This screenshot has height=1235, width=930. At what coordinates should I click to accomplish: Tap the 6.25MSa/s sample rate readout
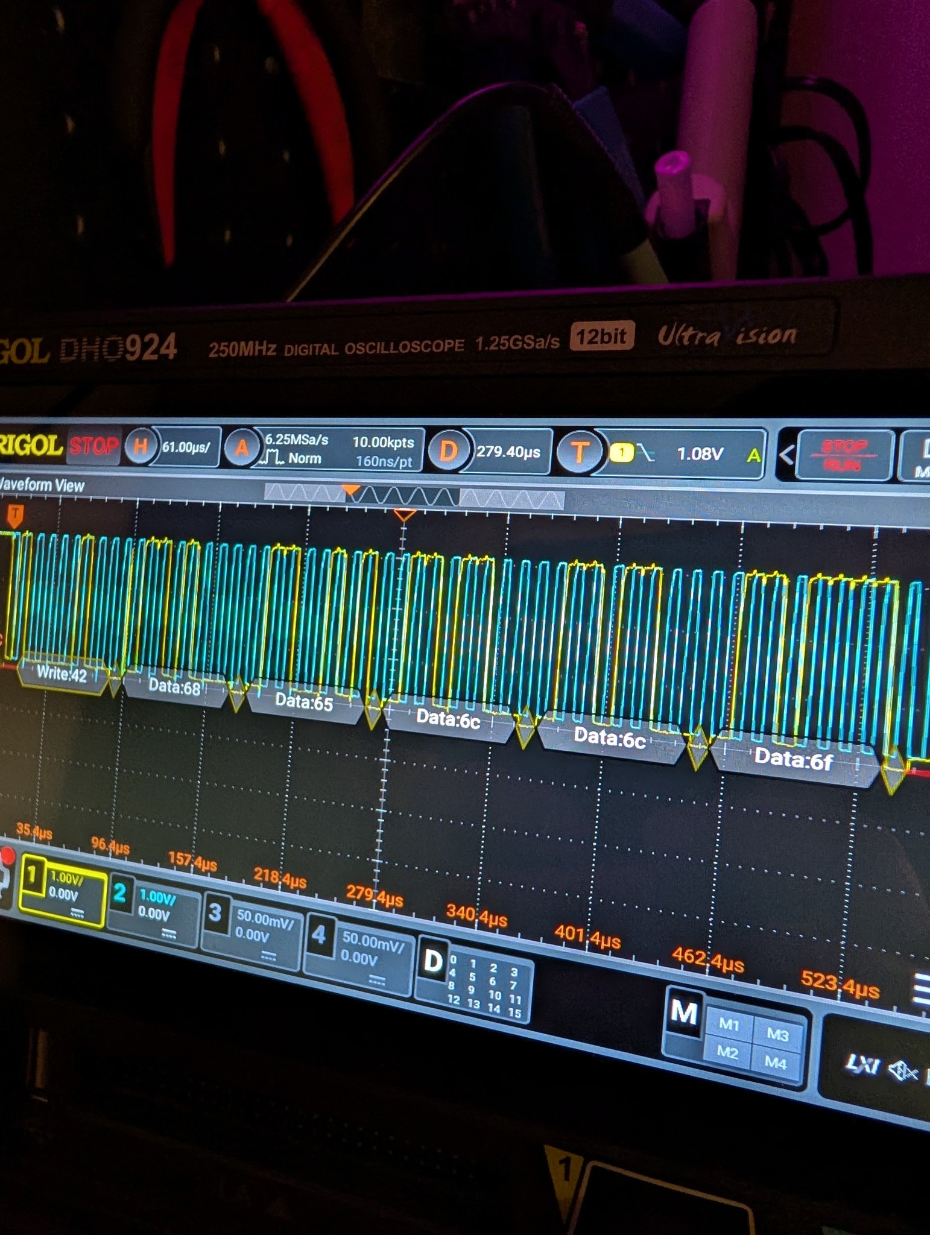point(297,440)
